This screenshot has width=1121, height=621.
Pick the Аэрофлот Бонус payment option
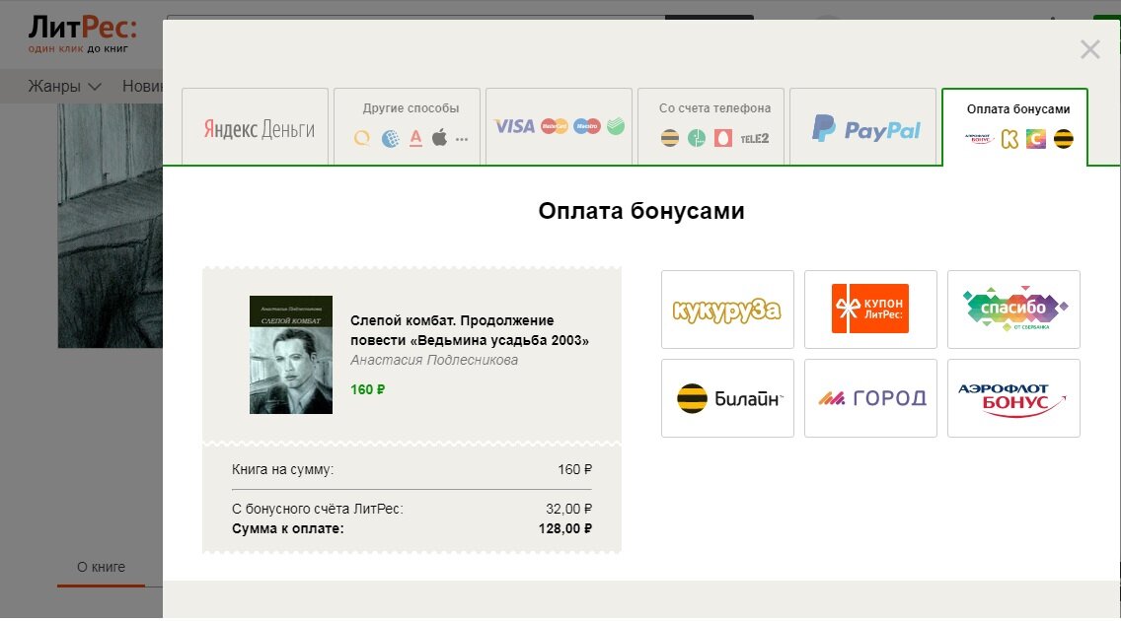coord(1013,398)
